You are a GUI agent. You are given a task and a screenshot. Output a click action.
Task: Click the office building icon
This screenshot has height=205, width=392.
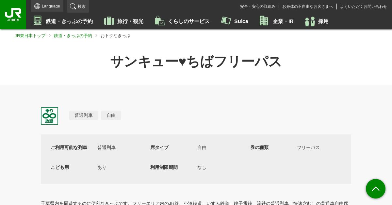pos(264,20)
